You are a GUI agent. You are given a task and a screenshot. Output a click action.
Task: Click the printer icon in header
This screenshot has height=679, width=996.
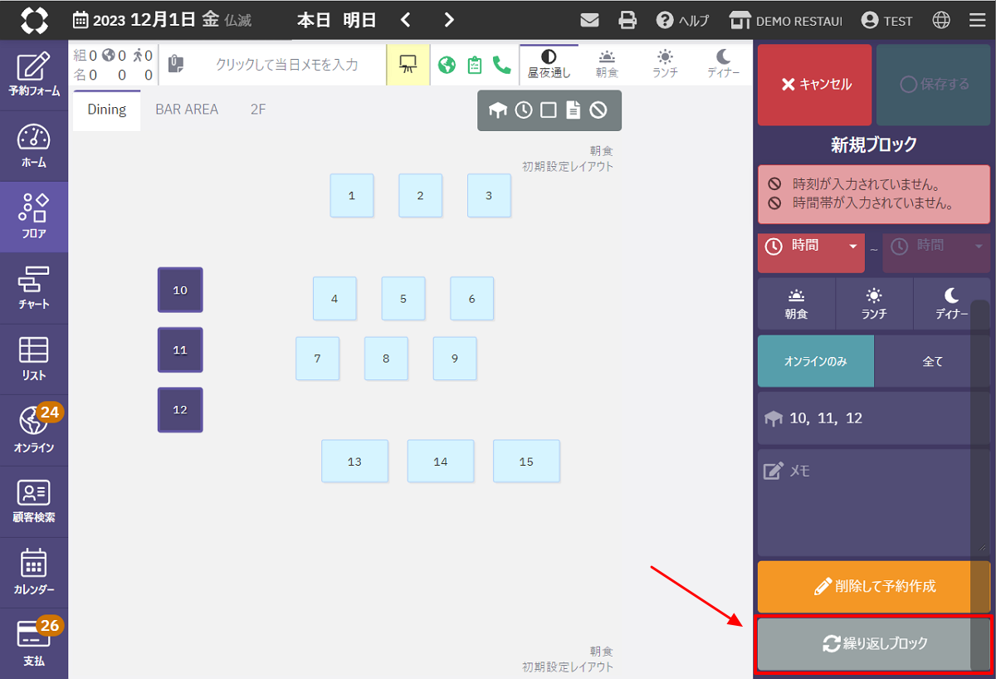click(627, 20)
